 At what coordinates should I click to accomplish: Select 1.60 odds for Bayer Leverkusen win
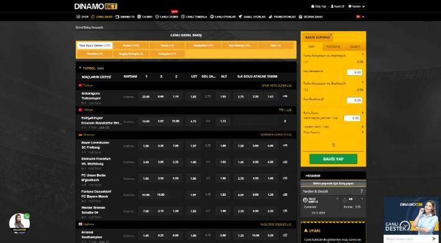point(146,145)
